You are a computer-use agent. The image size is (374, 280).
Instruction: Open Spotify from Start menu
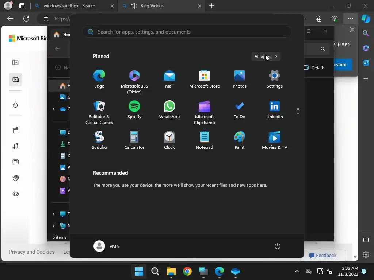(134, 110)
